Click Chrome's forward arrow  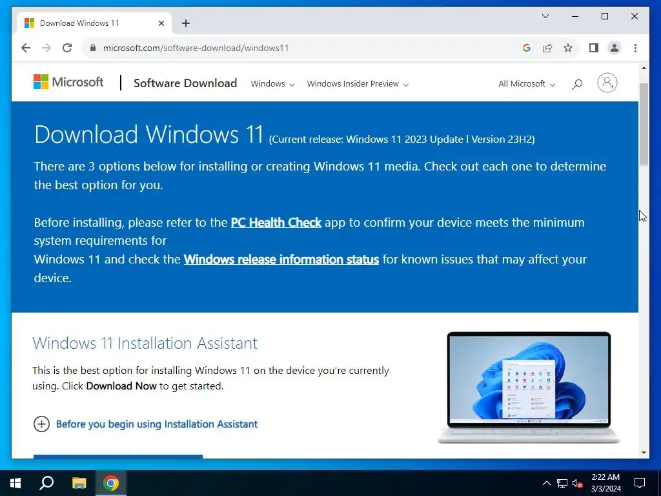pyautogui.click(x=46, y=48)
